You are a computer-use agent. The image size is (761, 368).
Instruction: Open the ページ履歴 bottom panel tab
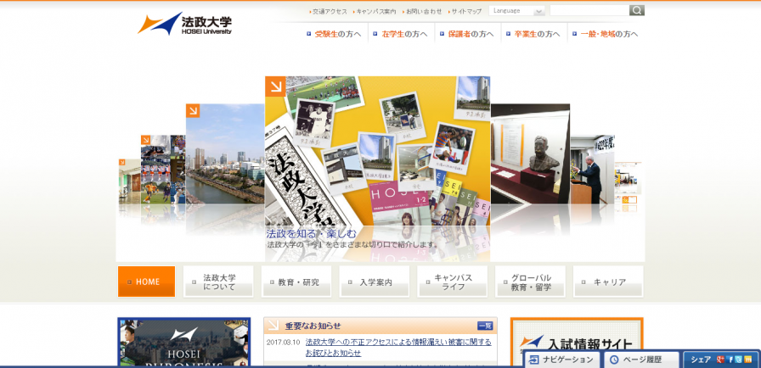pyautogui.click(x=640, y=360)
